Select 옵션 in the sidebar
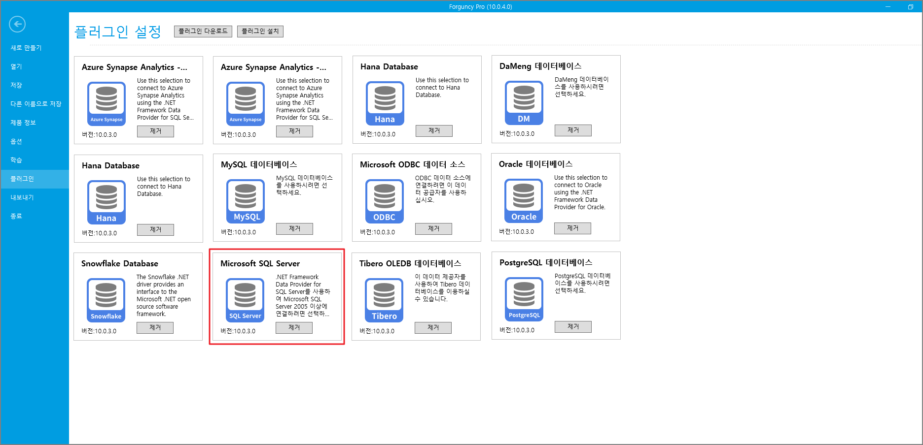 point(16,141)
